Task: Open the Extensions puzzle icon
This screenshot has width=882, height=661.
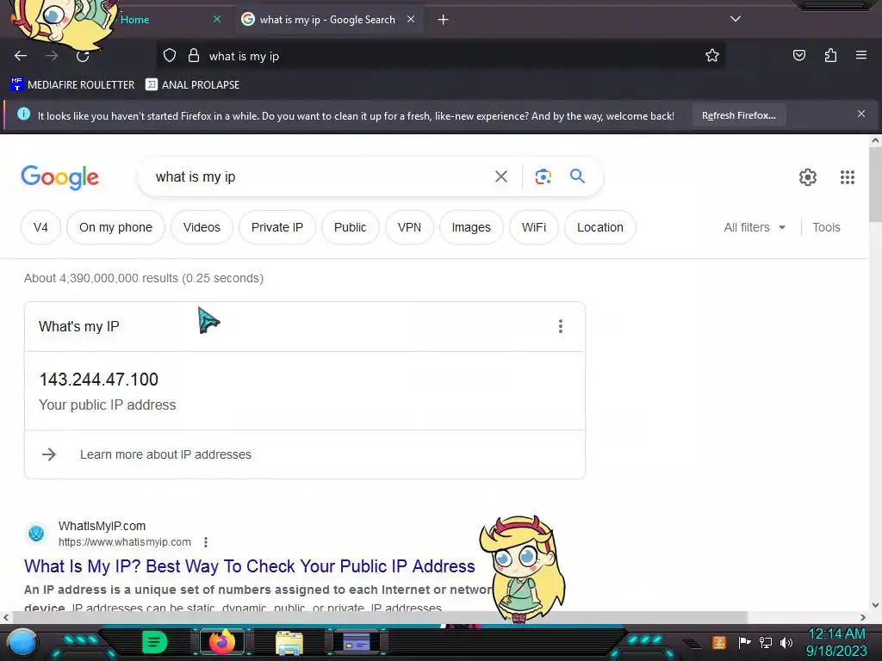Action: tap(830, 55)
